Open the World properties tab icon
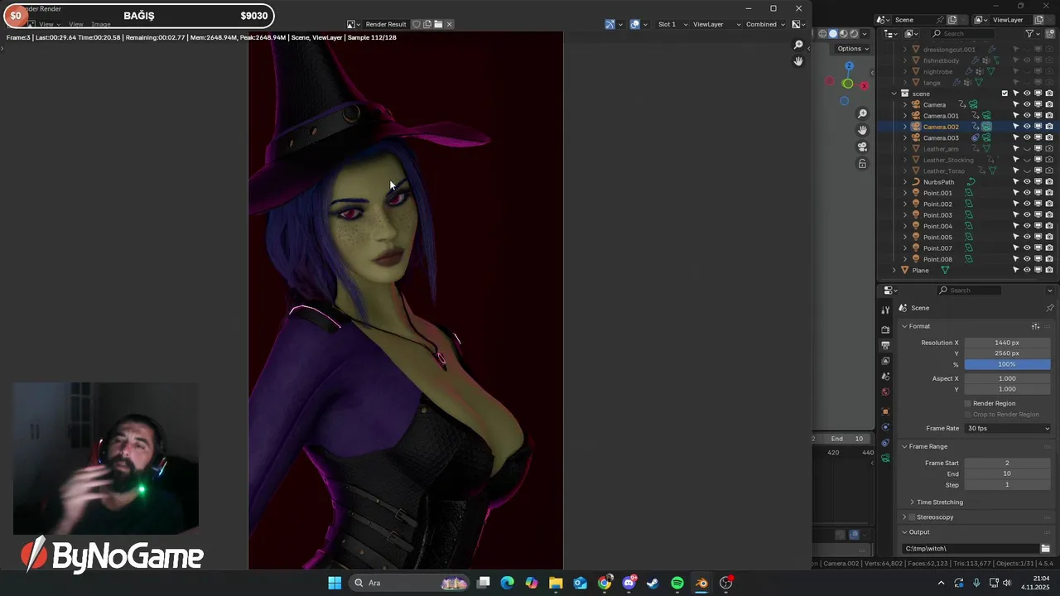Screen dimensions: 1060x596 pos(885,392)
